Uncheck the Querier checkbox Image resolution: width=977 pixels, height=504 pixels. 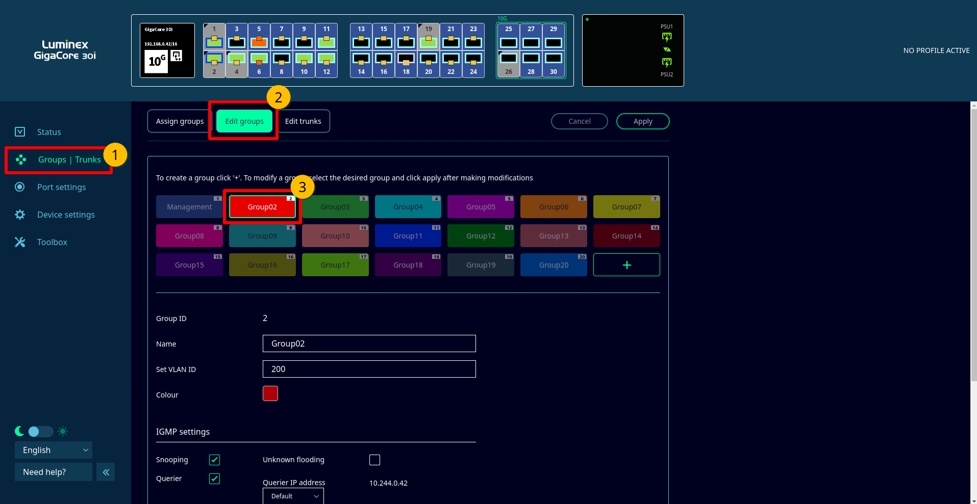pos(215,479)
